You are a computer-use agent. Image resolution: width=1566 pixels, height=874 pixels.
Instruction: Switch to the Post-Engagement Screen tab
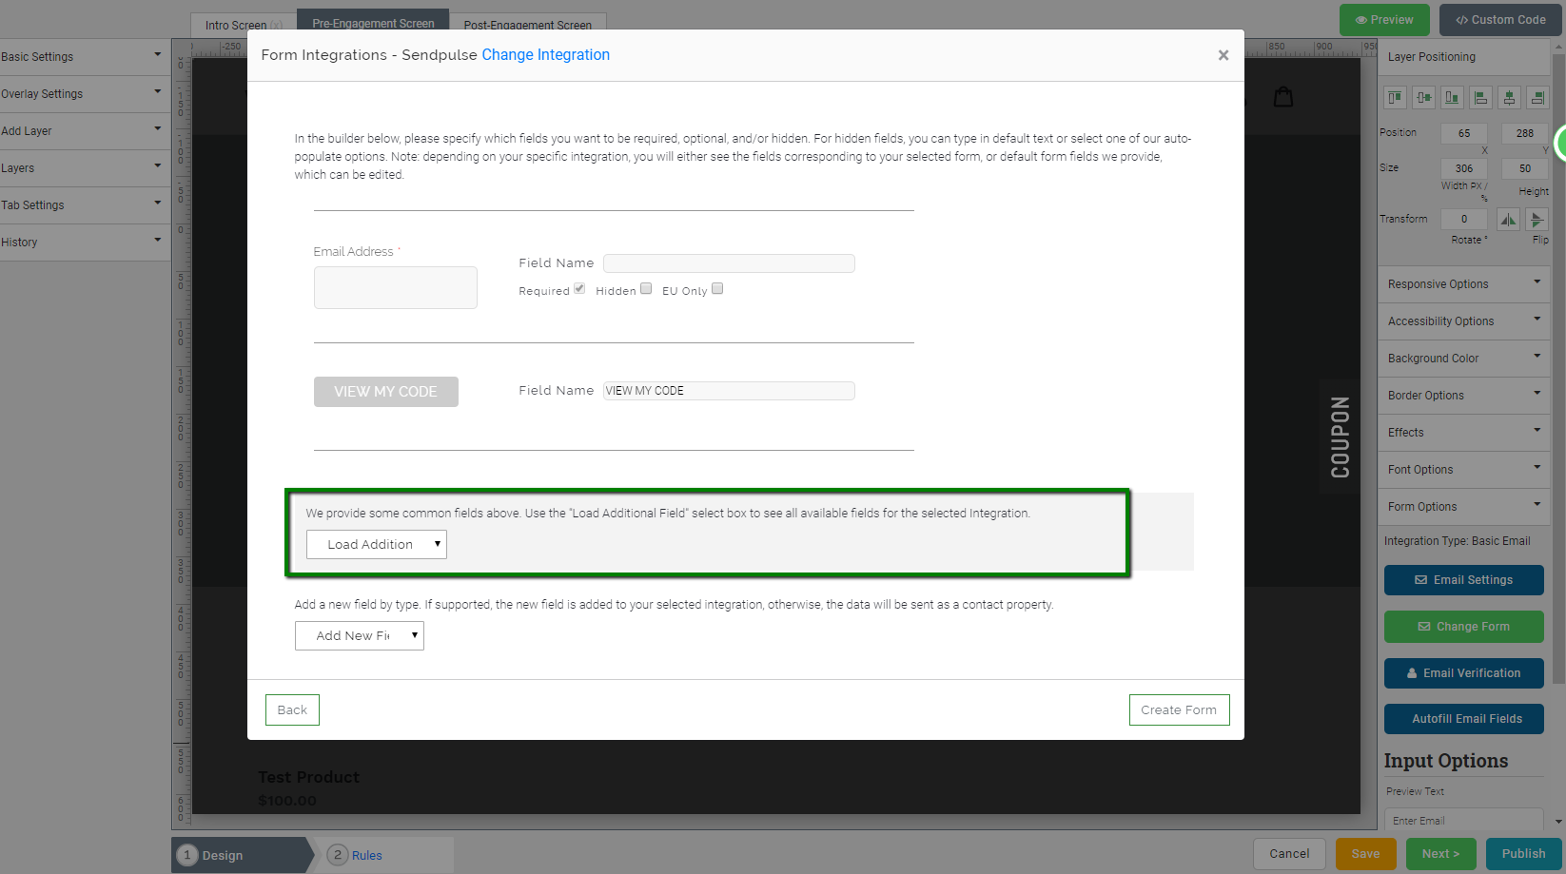coord(529,26)
